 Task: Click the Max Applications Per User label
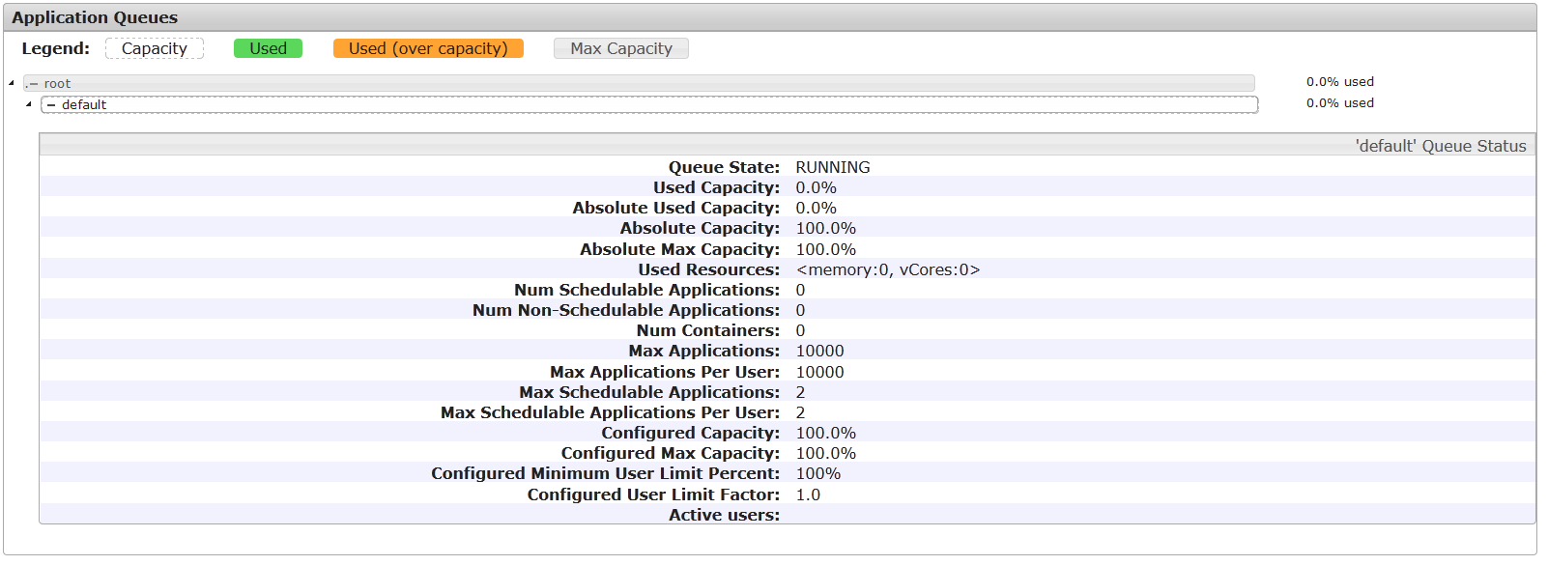tap(665, 372)
